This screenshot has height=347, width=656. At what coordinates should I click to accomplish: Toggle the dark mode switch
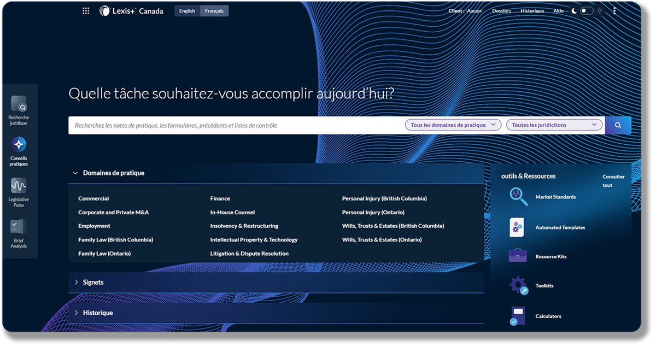coord(586,11)
